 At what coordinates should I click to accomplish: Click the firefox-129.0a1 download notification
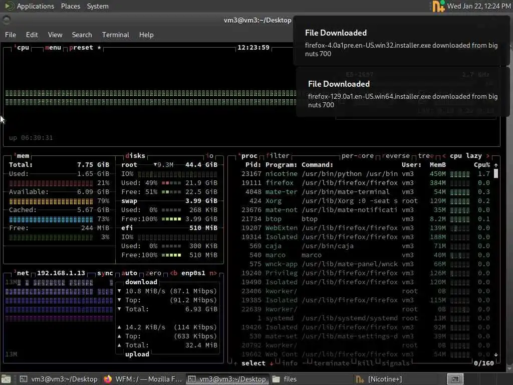(x=402, y=92)
